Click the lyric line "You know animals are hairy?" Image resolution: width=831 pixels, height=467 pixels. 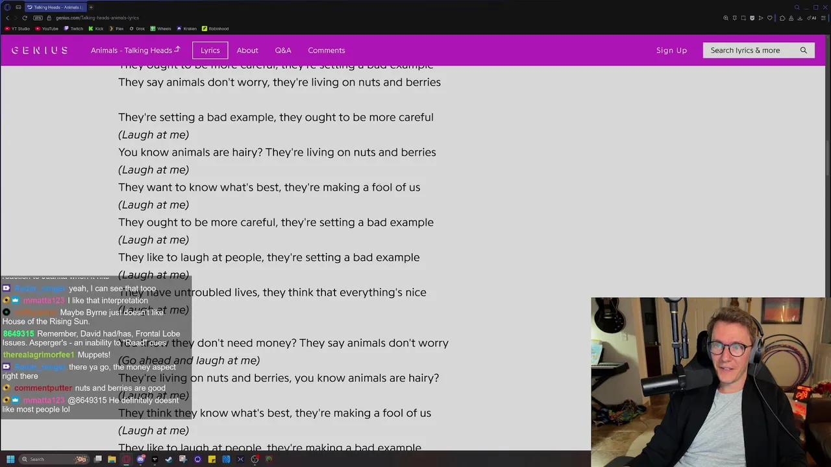coord(190,152)
